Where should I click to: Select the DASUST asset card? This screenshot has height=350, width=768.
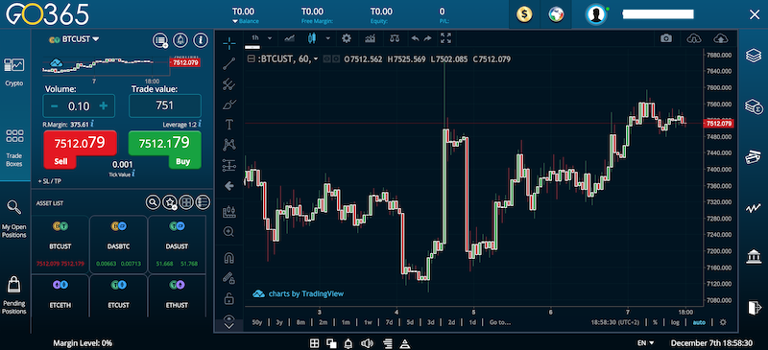177,244
